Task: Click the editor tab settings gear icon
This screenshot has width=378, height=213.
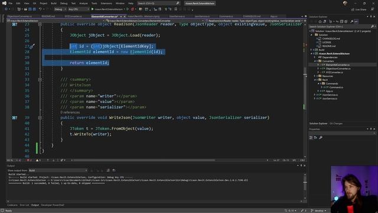Action: point(306,17)
